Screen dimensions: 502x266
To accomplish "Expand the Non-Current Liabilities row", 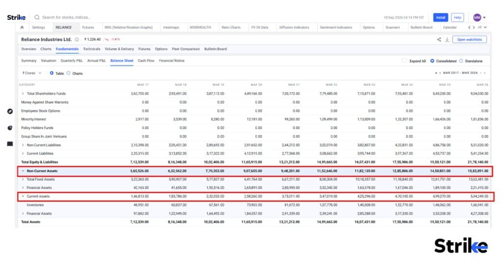I will [x=23, y=145].
